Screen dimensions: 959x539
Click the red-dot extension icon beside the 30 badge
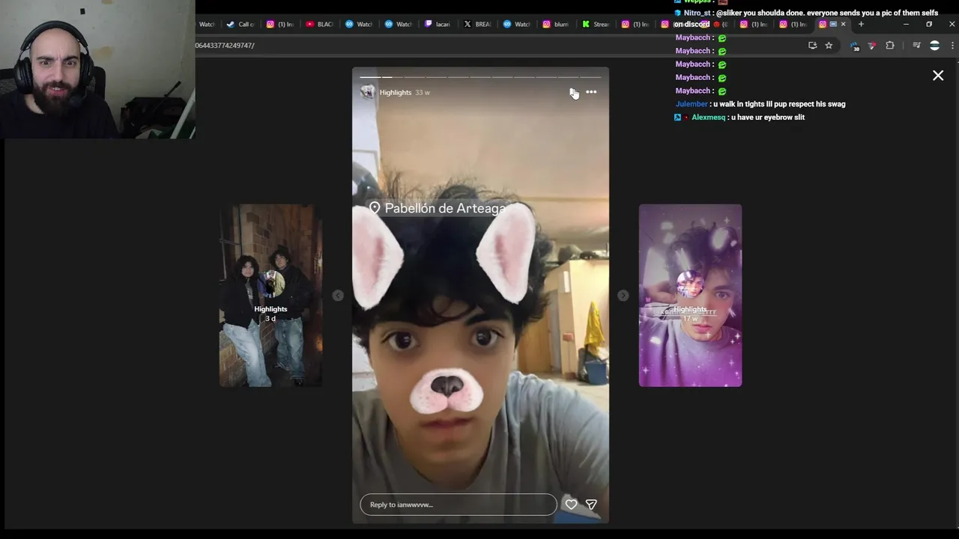(x=872, y=46)
